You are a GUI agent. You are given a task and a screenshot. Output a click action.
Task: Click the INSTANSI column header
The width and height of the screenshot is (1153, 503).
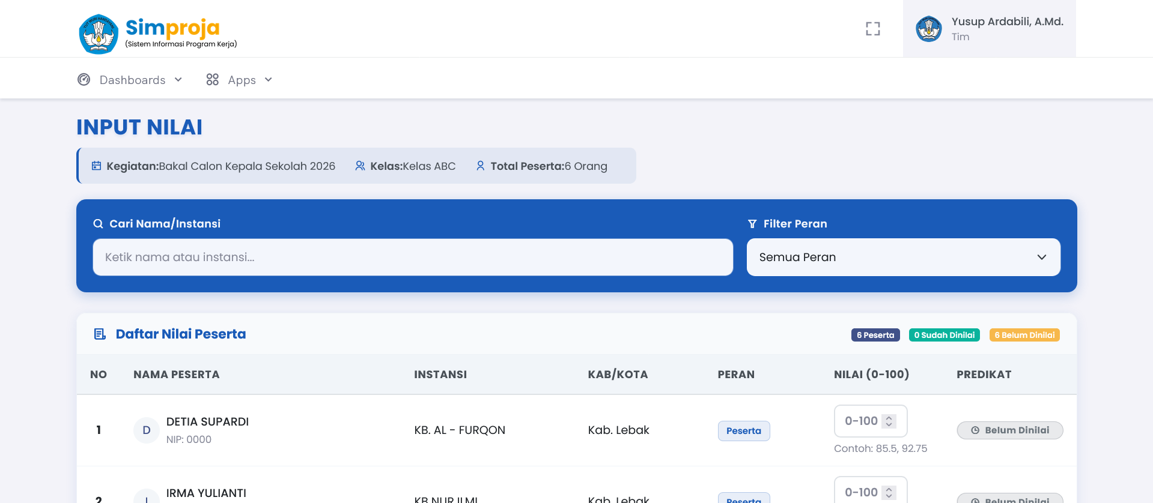440,375
